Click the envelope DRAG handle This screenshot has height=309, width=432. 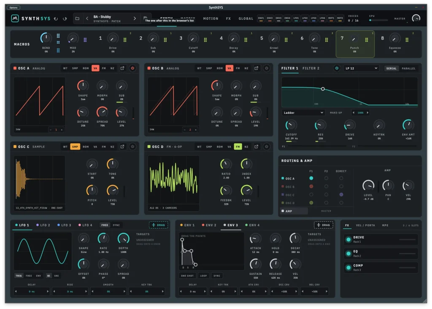pyautogui.click(x=324, y=225)
